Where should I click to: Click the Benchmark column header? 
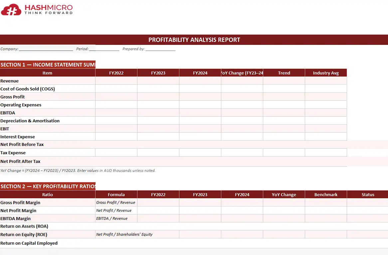pos(326,194)
